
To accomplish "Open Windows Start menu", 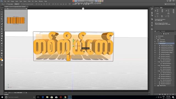I will (2, 97).
